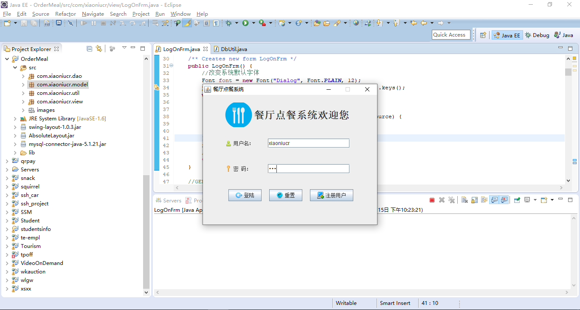
Task: Switch to the Debug perspective
Action: [x=537, y=35]
